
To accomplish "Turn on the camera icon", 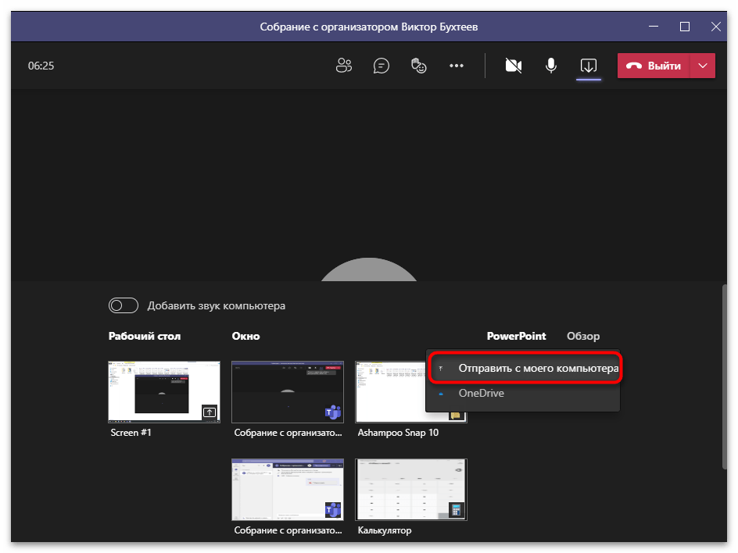I will pos(514,66).
